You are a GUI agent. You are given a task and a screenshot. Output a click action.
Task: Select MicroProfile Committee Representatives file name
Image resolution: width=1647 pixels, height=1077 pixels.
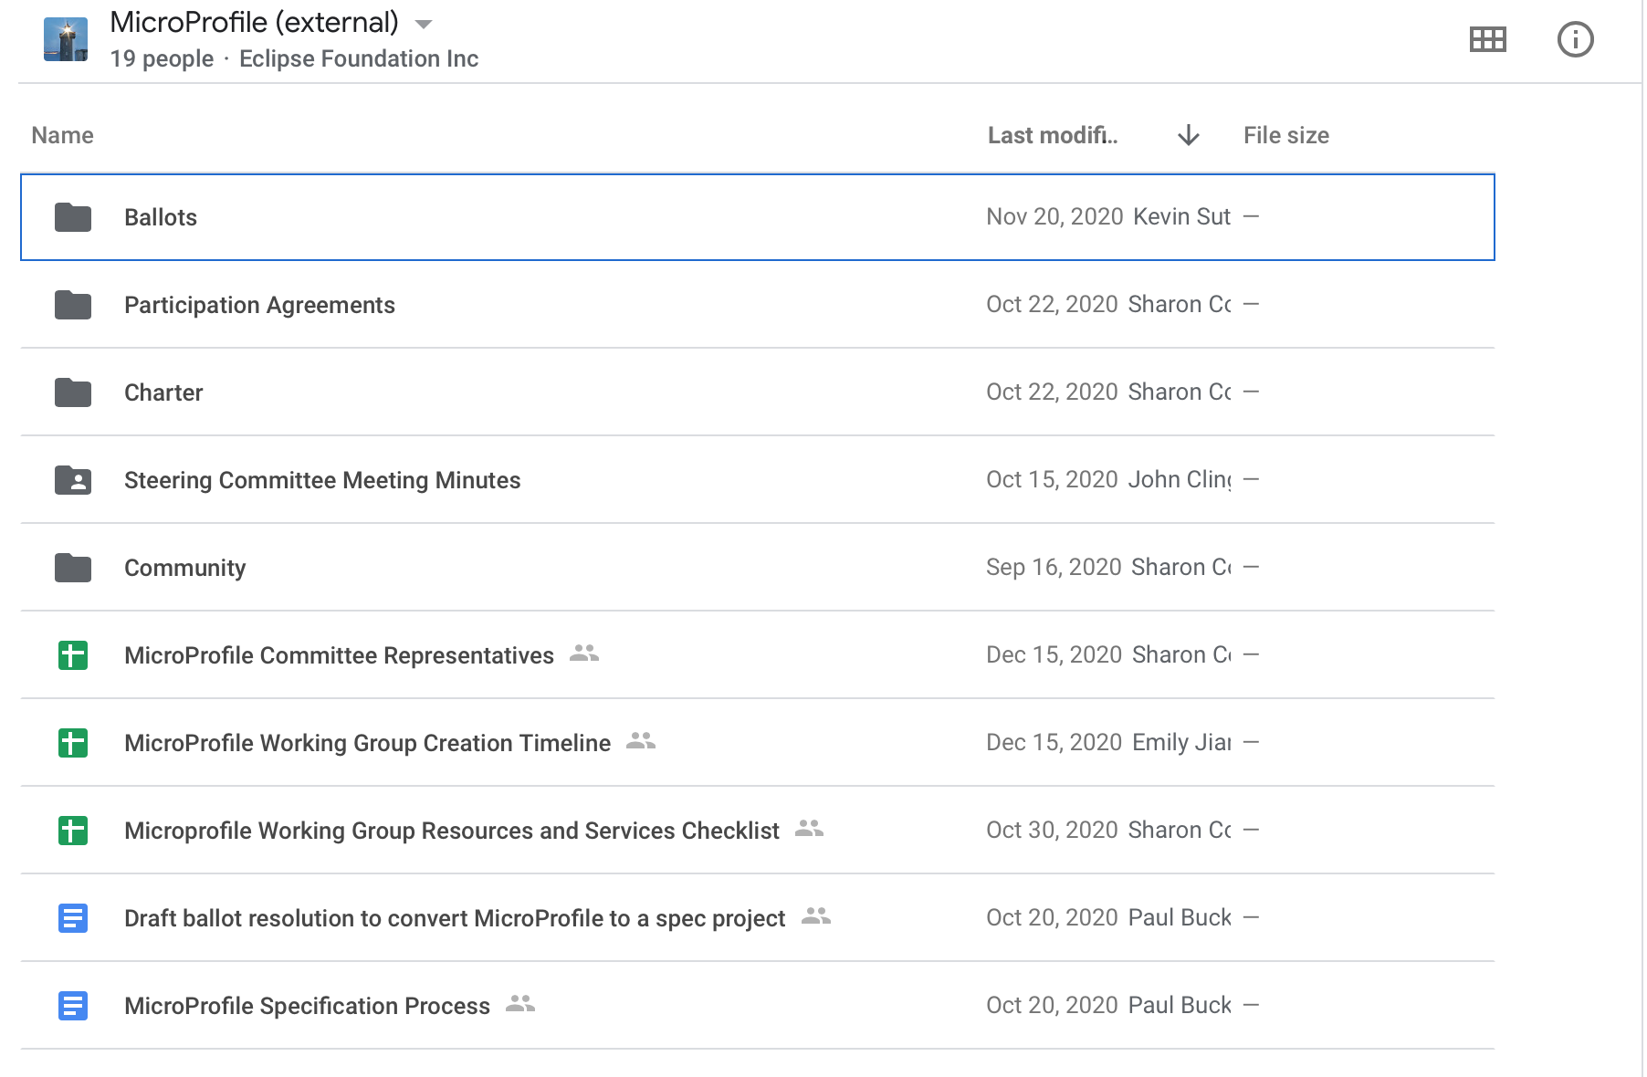pos(339,655)
